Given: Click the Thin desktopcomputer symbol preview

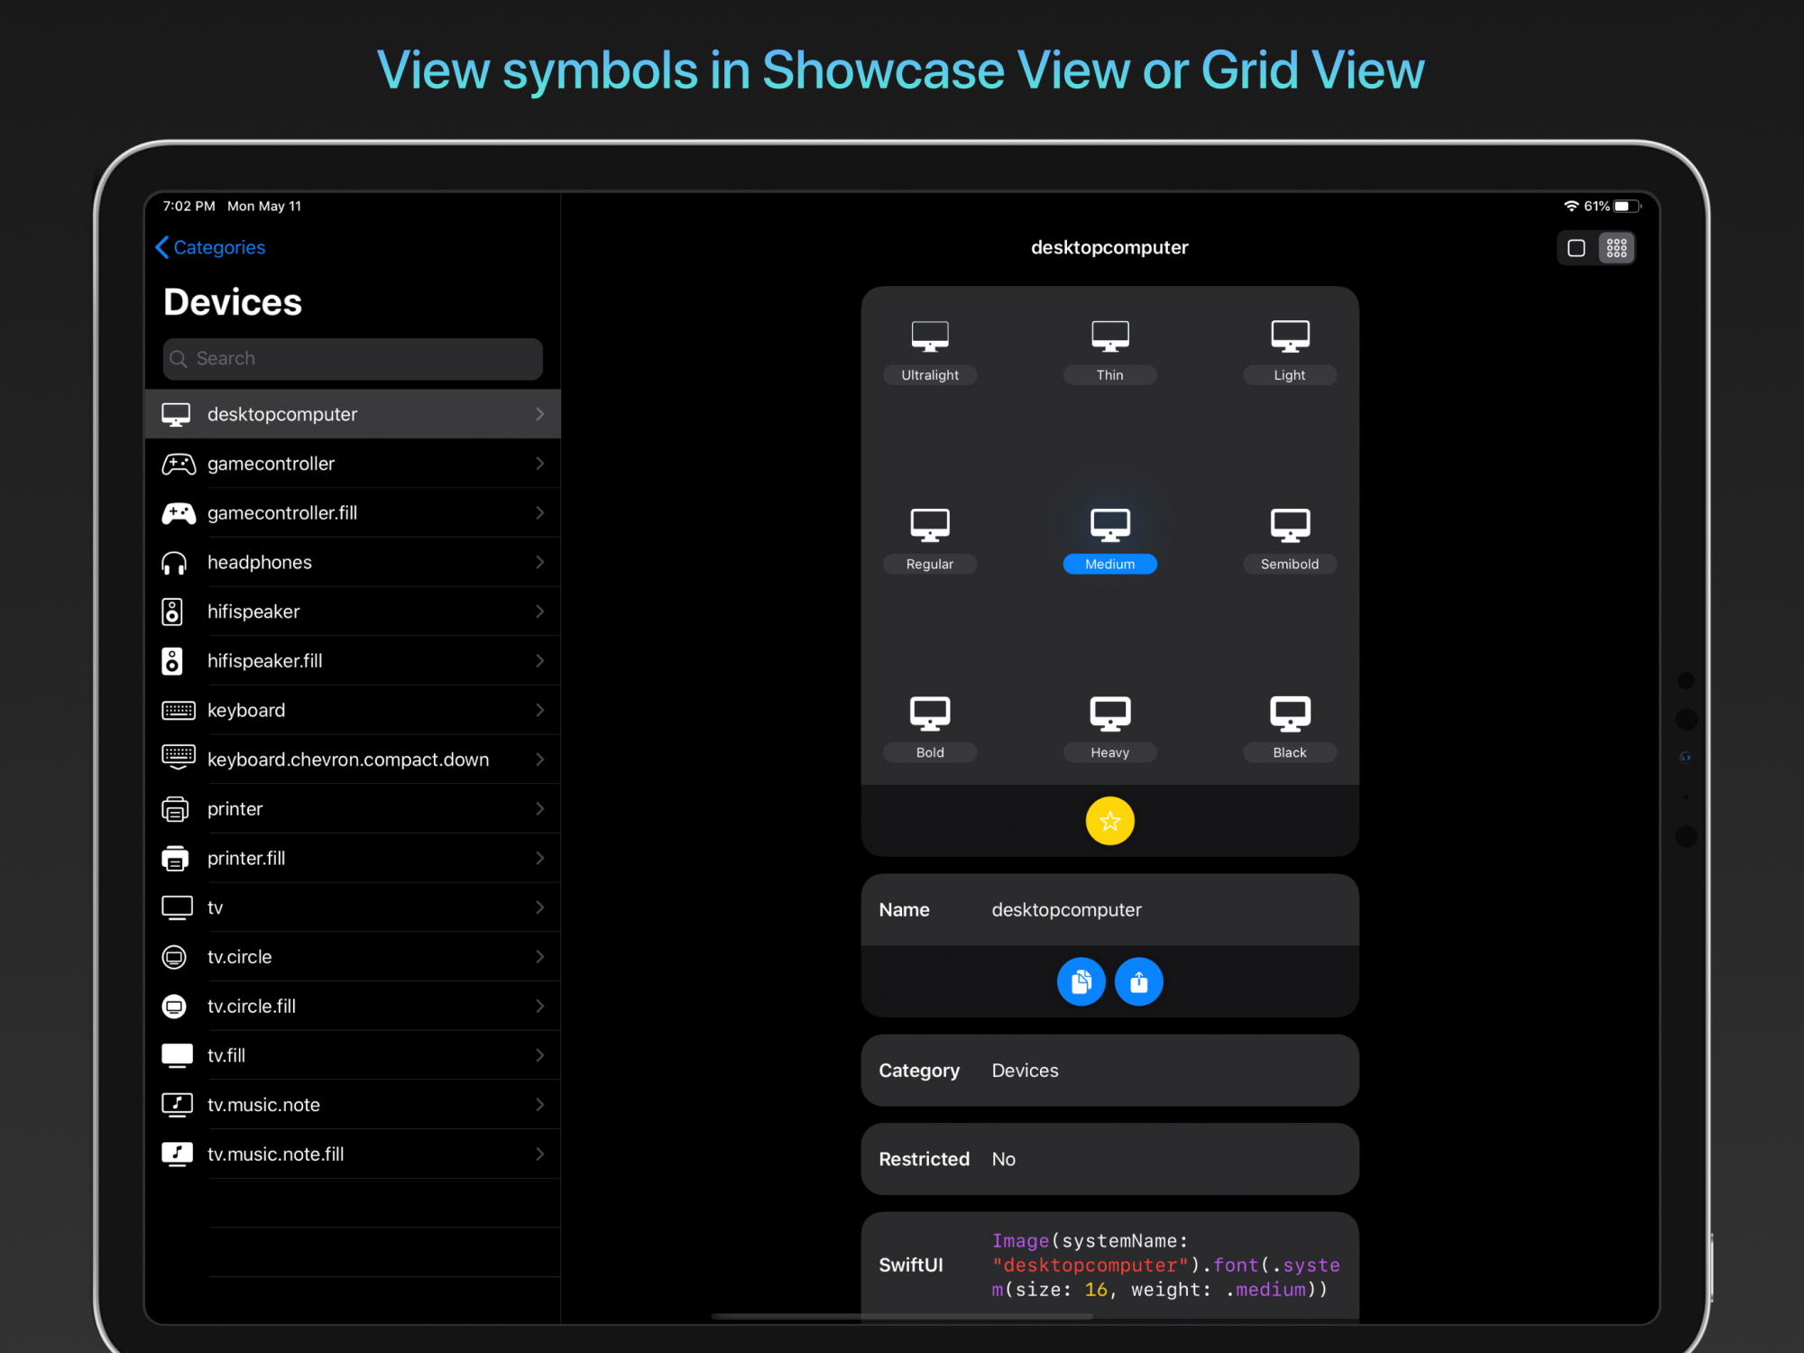Looking at the screenshot, I should (1109, 336).
